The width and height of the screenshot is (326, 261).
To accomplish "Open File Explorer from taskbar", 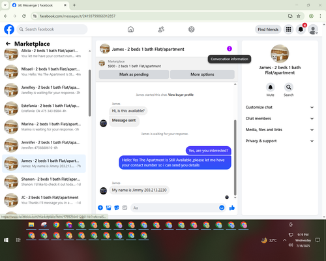I will [x=31, y=225].
